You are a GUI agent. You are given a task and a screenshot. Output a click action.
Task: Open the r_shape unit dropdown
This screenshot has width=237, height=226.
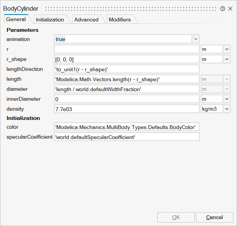(x=226, y=59)
